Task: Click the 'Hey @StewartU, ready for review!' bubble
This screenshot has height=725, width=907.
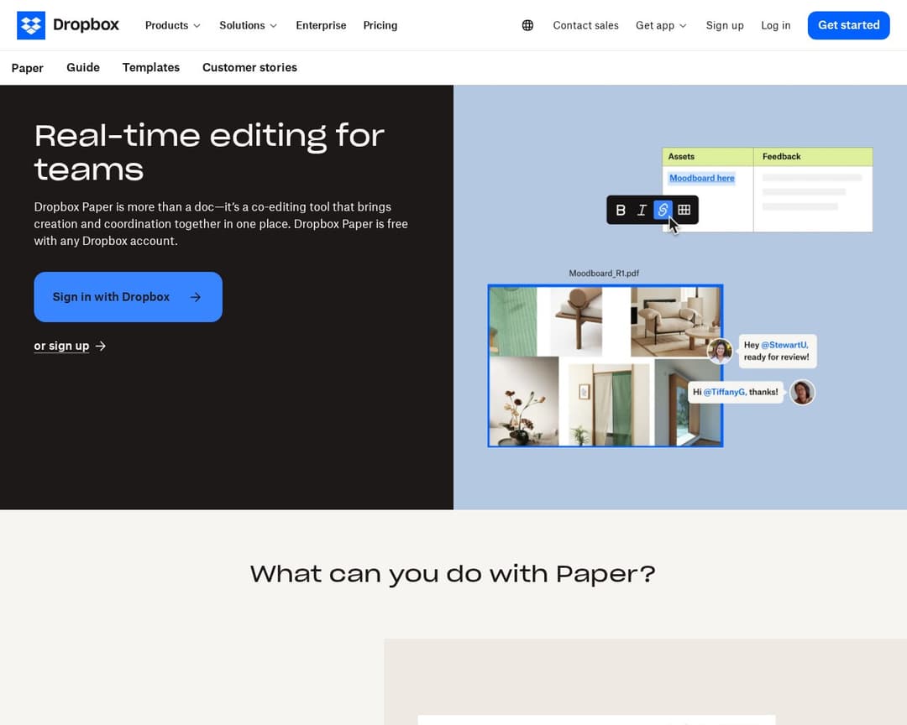Action: pyautogui.click(x=778, y=351)
